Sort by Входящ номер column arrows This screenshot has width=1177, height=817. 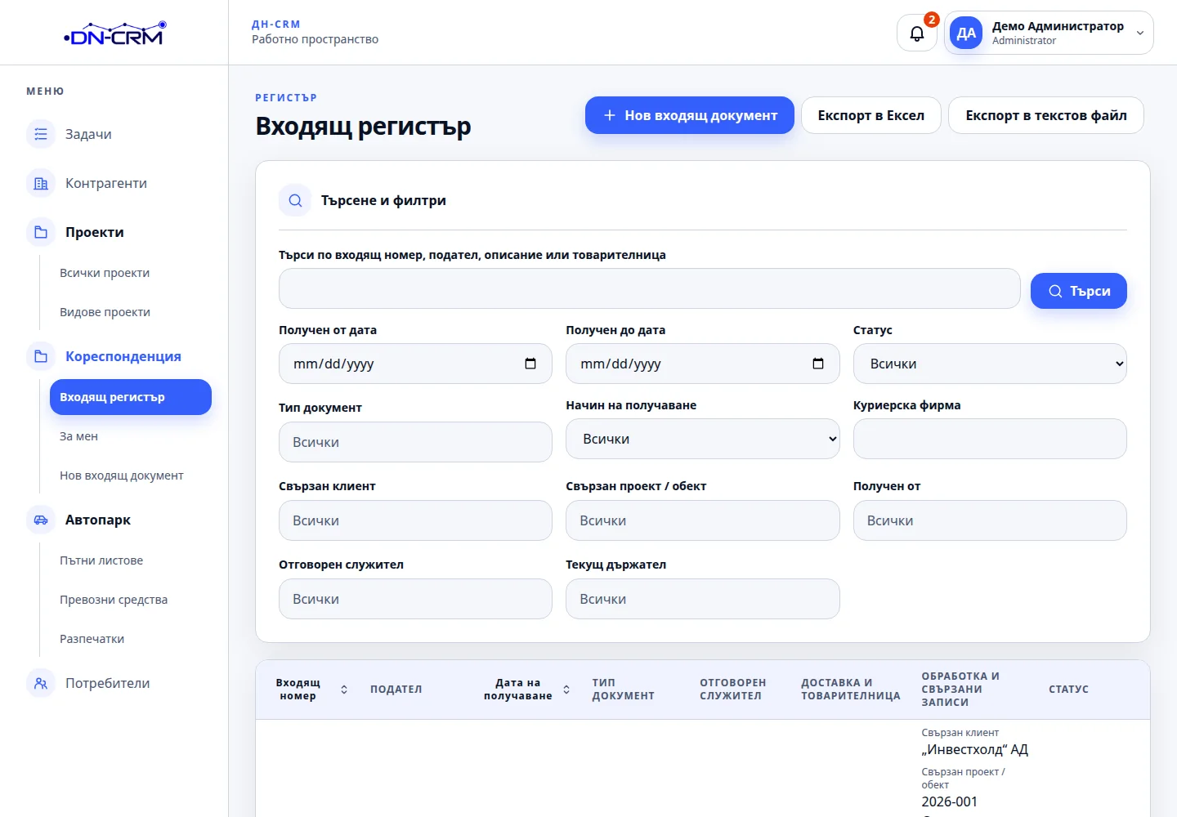[x=344, y=690]
